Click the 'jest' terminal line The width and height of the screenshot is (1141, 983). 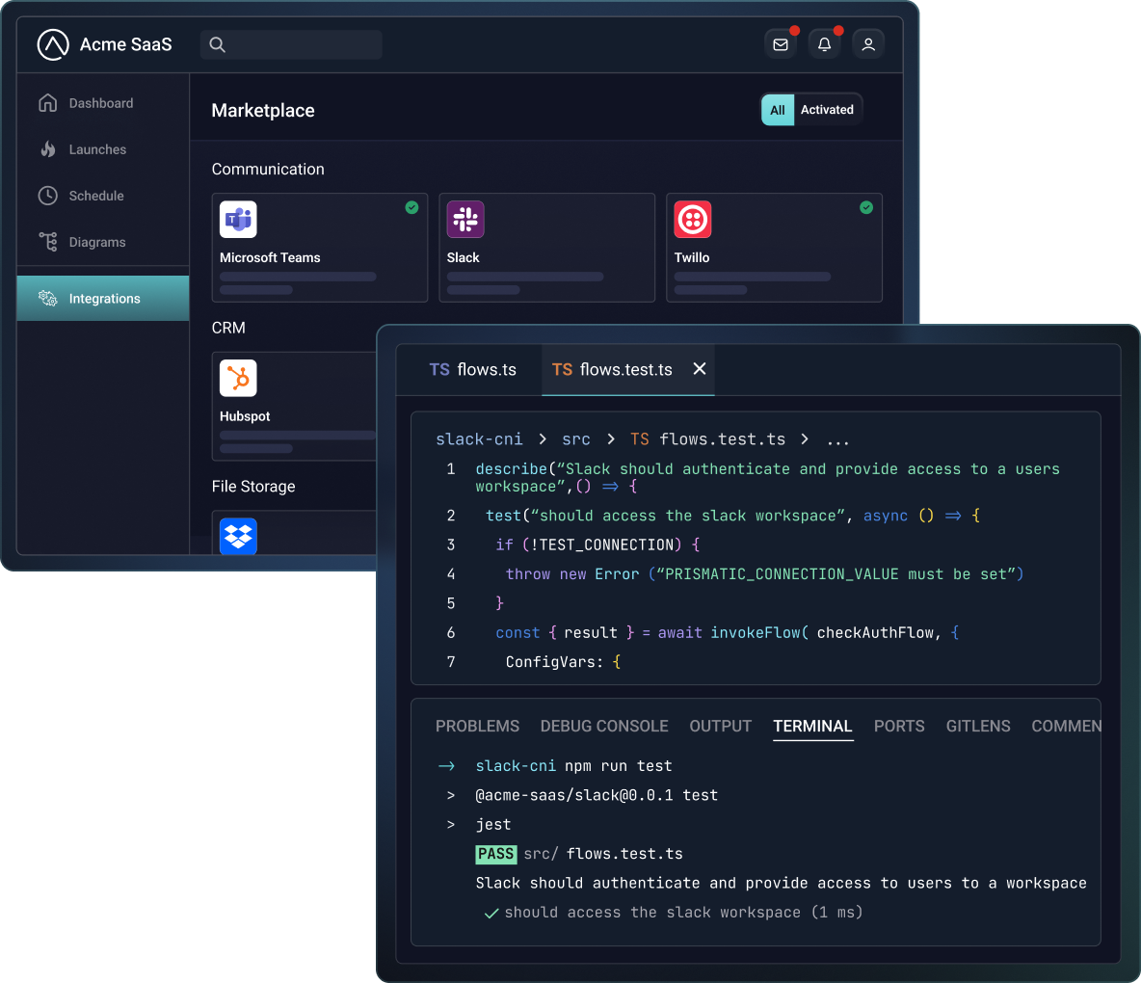pyautogui.click(x=493, y=825)
